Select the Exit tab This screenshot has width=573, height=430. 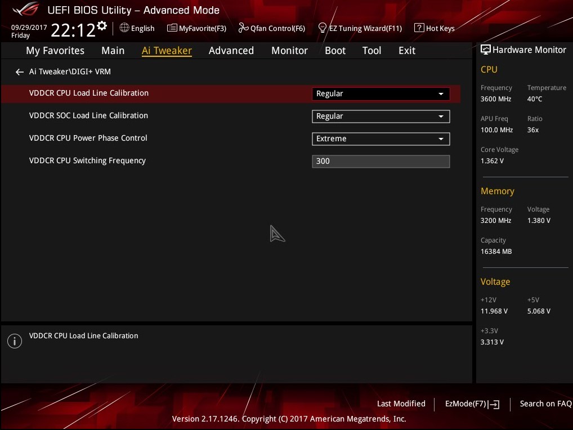point(407,51)
